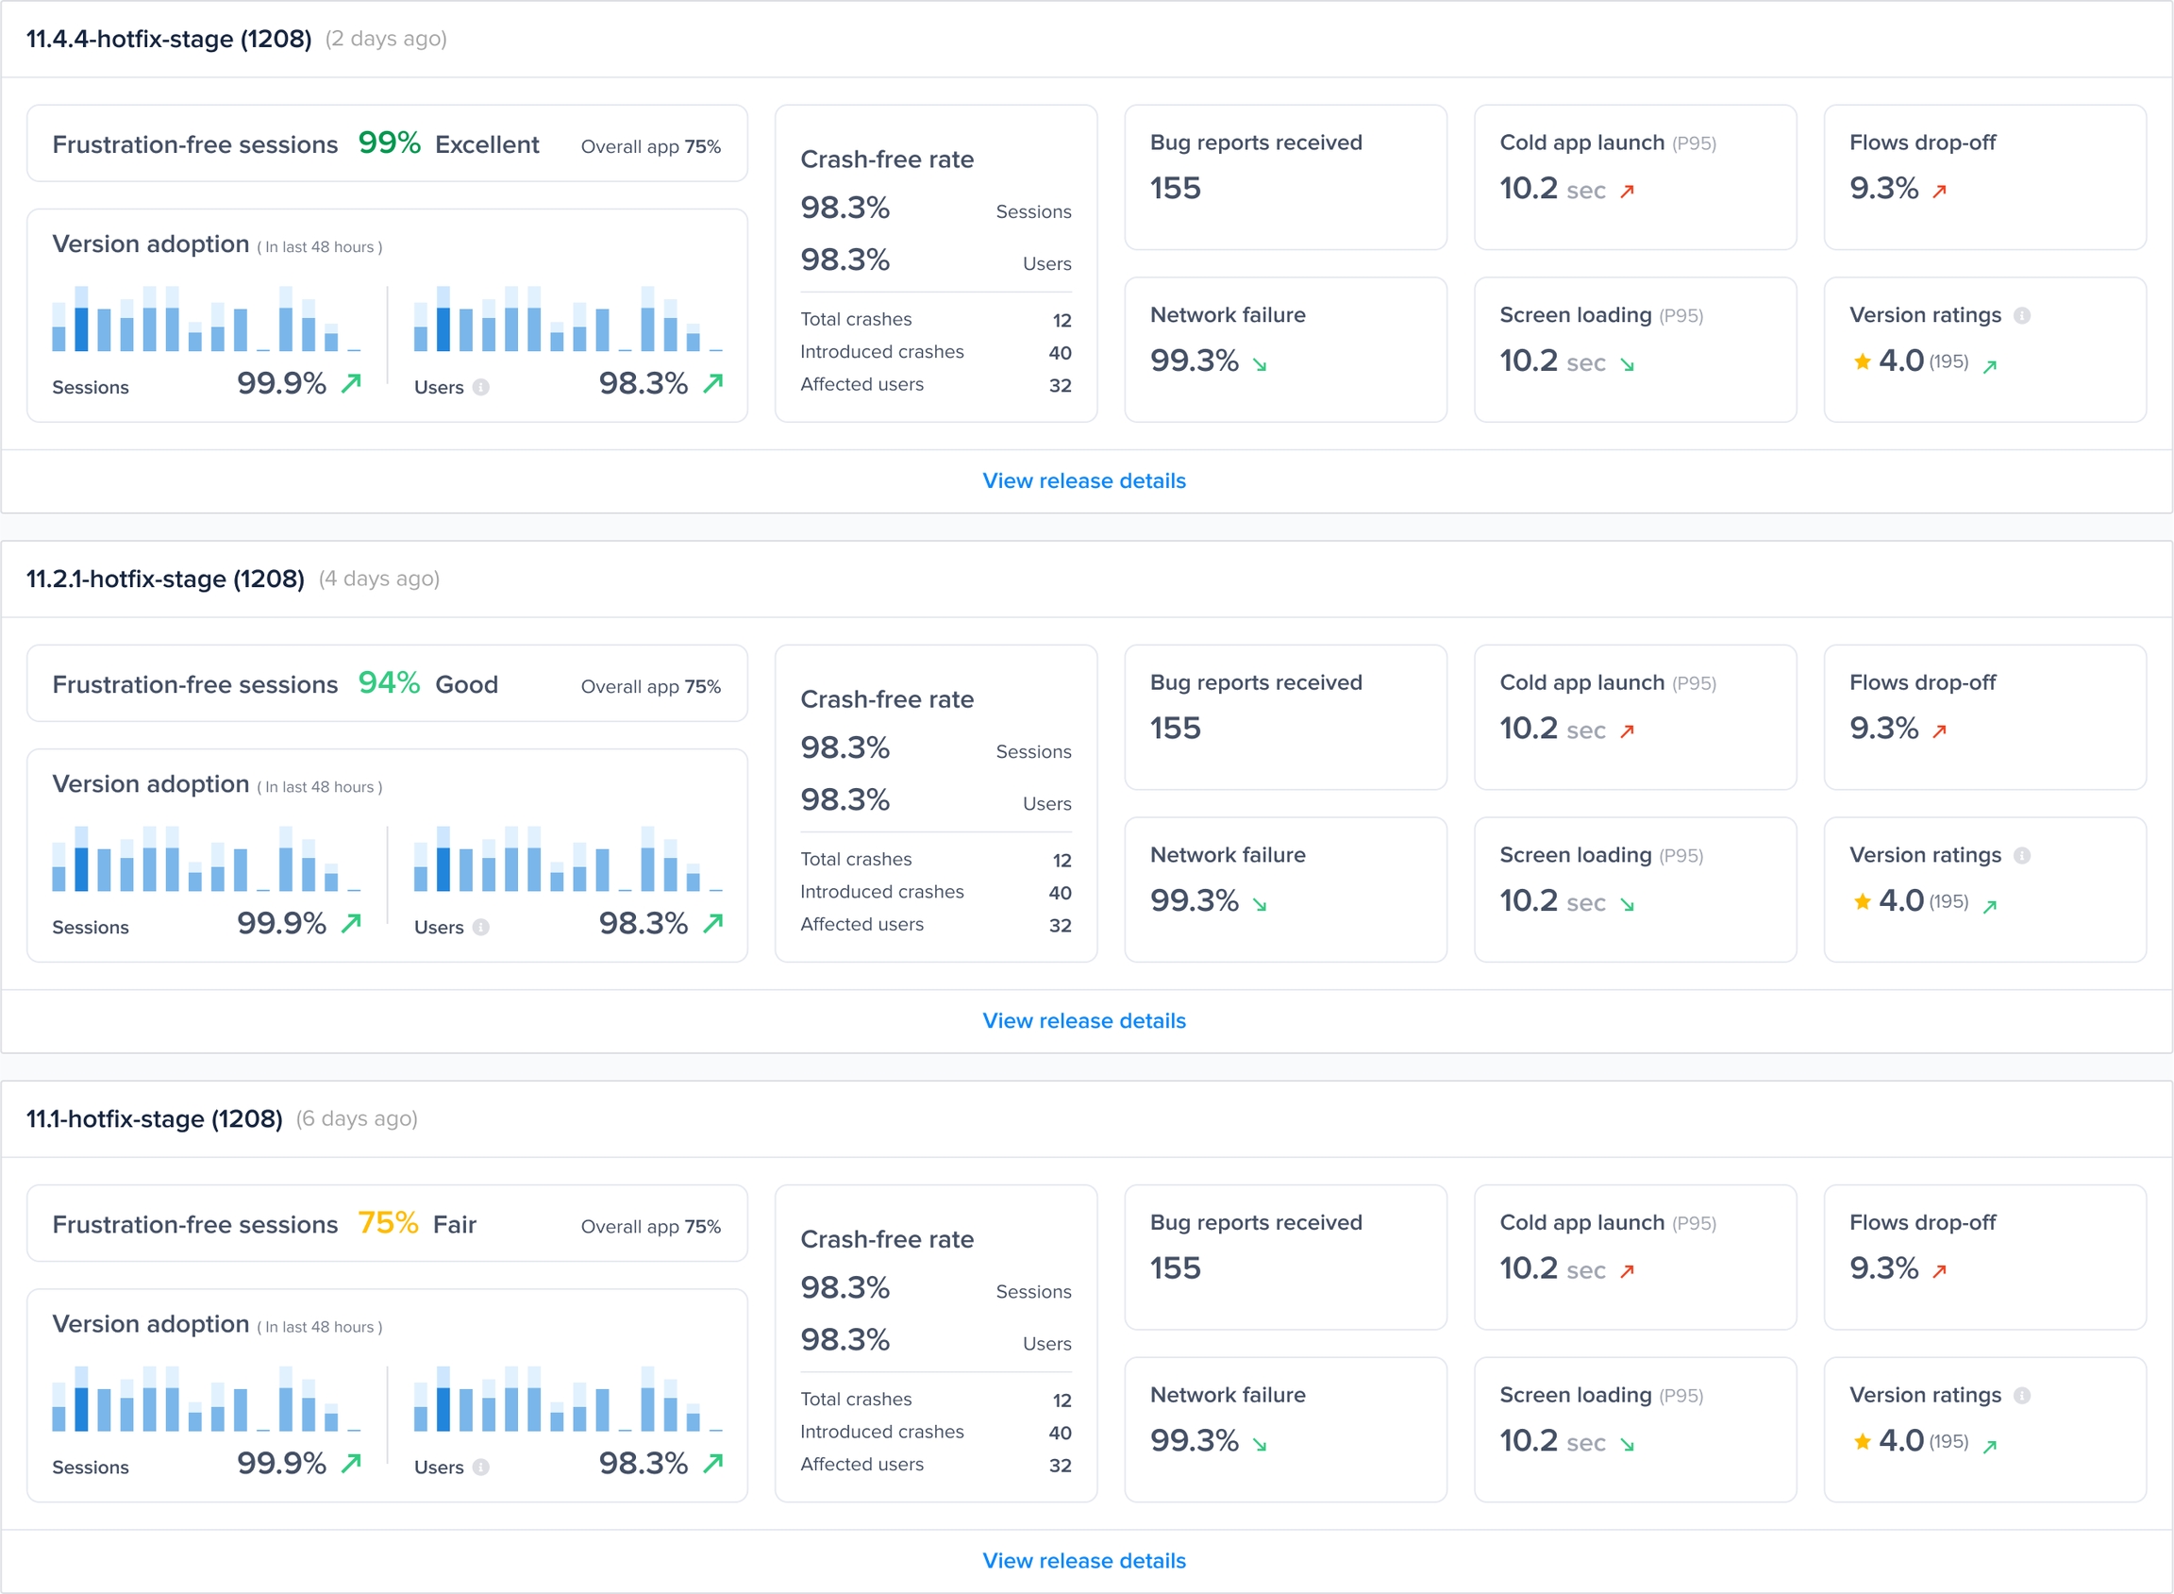Viewport: 2174px width, 1594px height.
Task: Click Version ratings info icon in 11.4.4 release
Action: [2021, 315]
